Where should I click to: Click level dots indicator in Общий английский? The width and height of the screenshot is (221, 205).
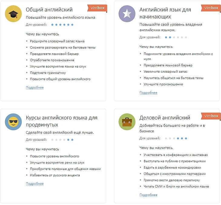click(62, 25)
